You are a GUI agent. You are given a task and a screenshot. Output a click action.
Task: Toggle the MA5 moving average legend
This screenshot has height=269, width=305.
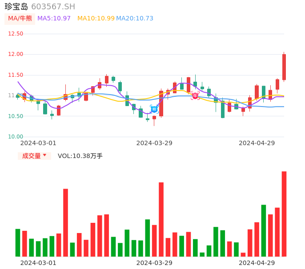click(54, 19)
